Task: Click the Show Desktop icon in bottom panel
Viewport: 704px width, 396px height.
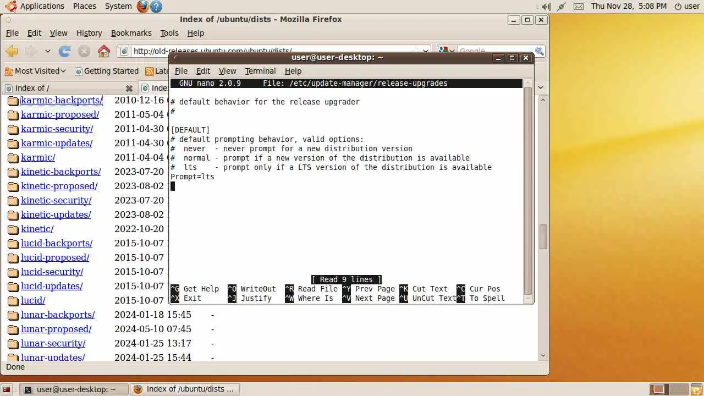Action: tap(7, 389)
